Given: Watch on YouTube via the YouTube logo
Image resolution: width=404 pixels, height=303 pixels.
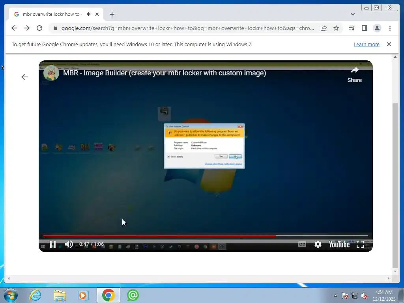Looking at the screenshot, I should 339,244.
